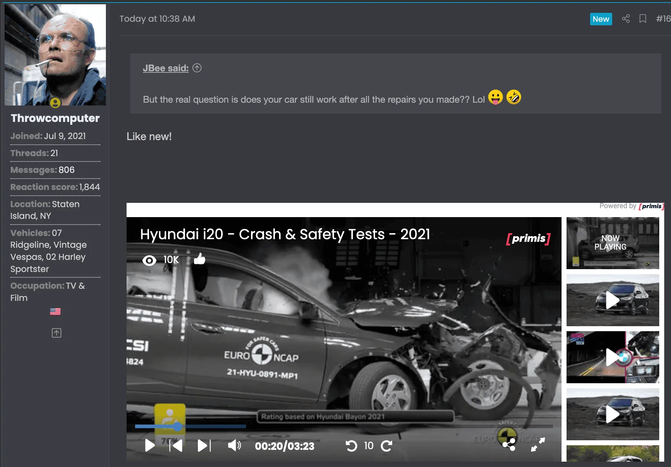Image resolution: width=671 pixels, height=467 pixels.
Task: Click the Occupation text TV & Film
Action: click(x=48, y=292)
